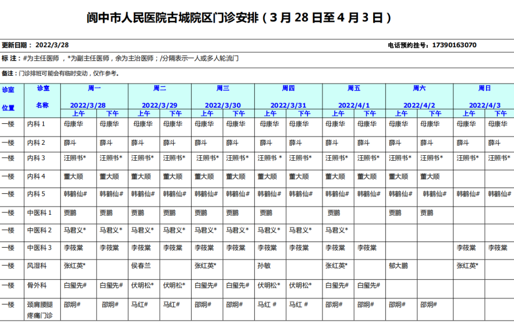Click the 侯春兰 cell in 风湿科 row
The width and height of the screenshot is (514, 322).
click(x=141, y=266)
